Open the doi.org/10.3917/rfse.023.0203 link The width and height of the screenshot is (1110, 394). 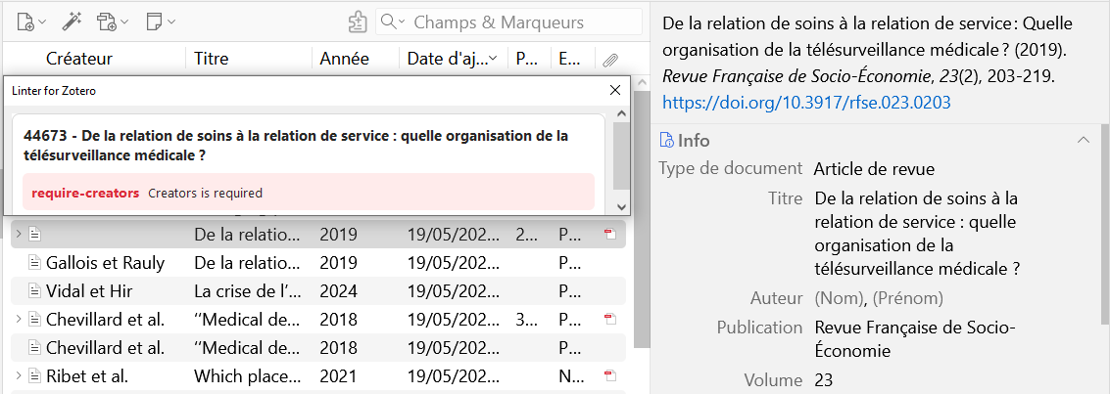click(806, 103)
